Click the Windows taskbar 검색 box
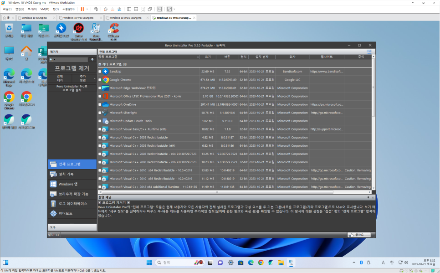 point(179,263)
